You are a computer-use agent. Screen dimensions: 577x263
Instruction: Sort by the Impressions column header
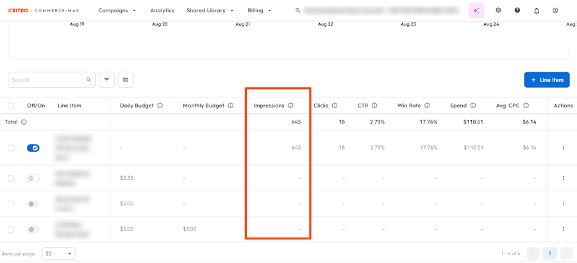(x=269, y=106)
